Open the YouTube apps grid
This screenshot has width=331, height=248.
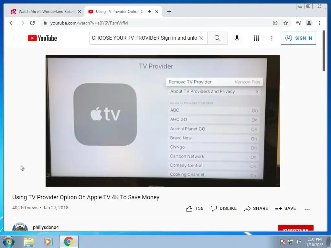point(256,38)
